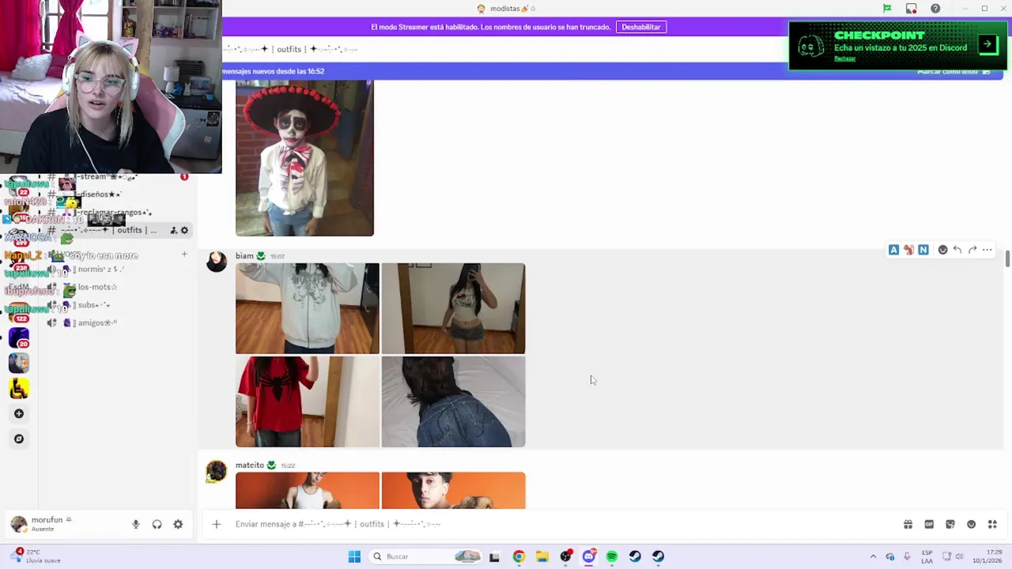Add the squirrel emoji quick reaction
Viewport: 1012px width, 569px height.
[908, 250]
